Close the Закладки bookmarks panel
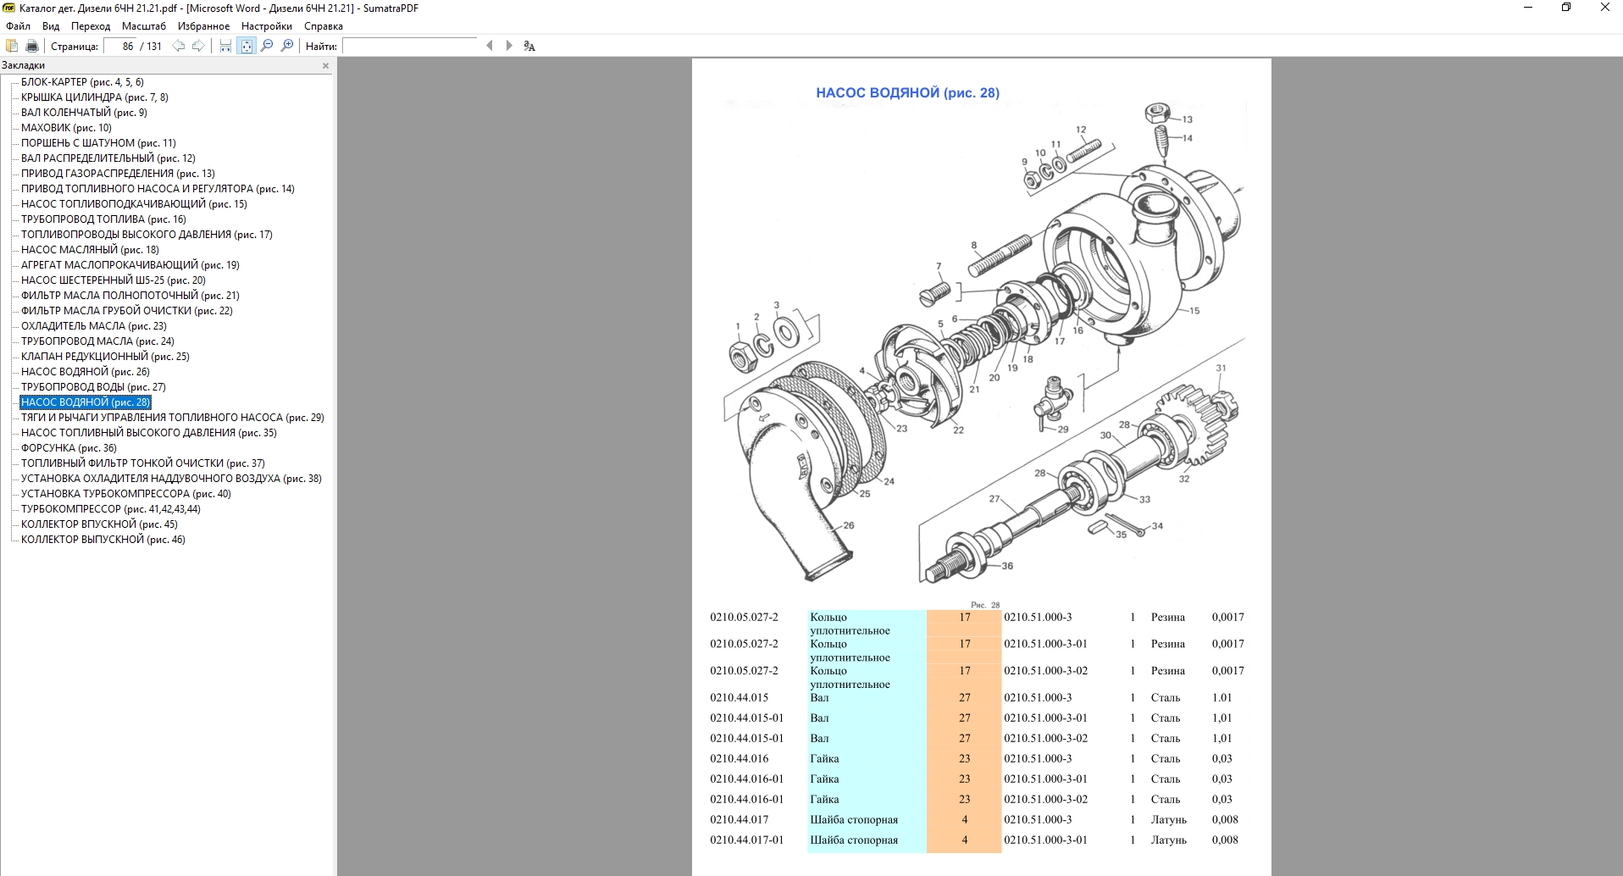This screenshot has height=876, width=1623. 325,65
